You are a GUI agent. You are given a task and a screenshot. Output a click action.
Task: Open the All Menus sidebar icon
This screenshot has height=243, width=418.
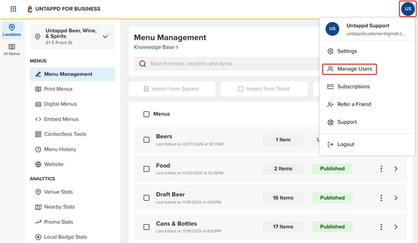(x=12, y=50)
